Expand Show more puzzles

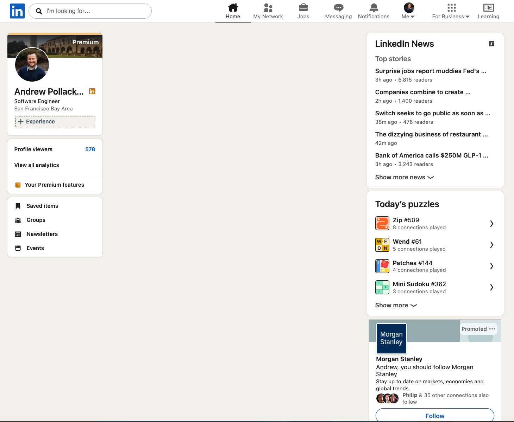(x=396, y=305)
